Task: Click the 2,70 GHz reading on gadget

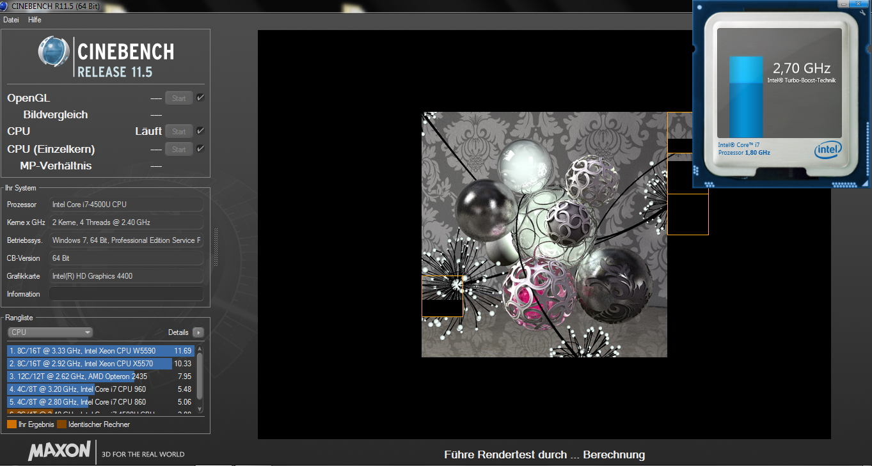Action: 802,68
